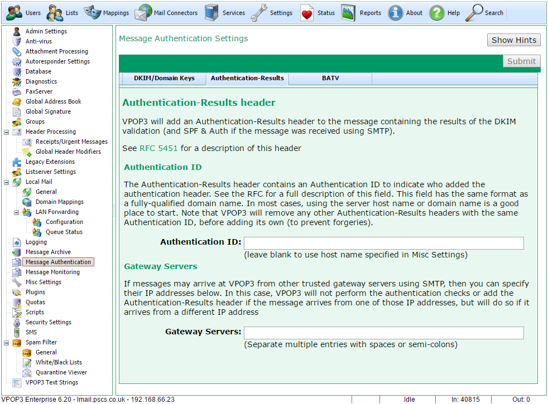Open the Reports menu label

[371, 13]
